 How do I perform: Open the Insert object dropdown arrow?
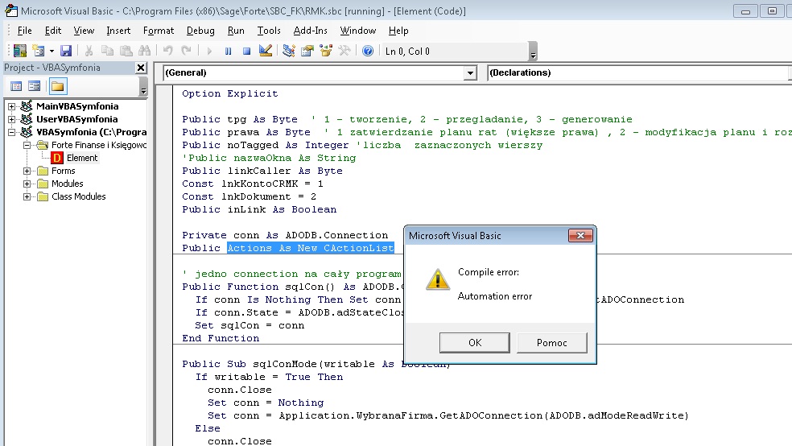[x=52, y=51]
